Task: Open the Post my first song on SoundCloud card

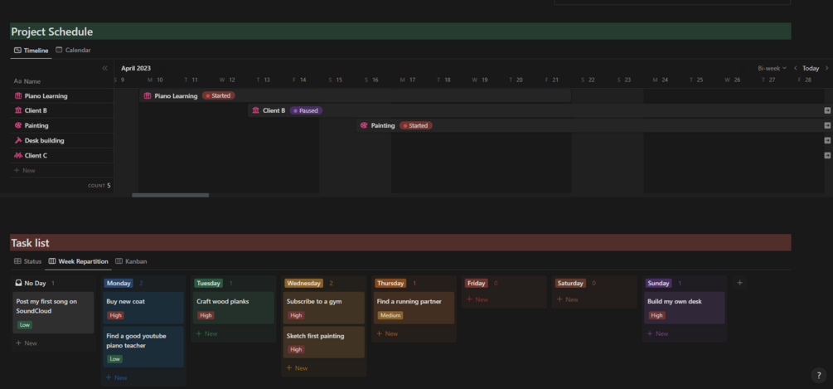Action: [x=53, y=313]
